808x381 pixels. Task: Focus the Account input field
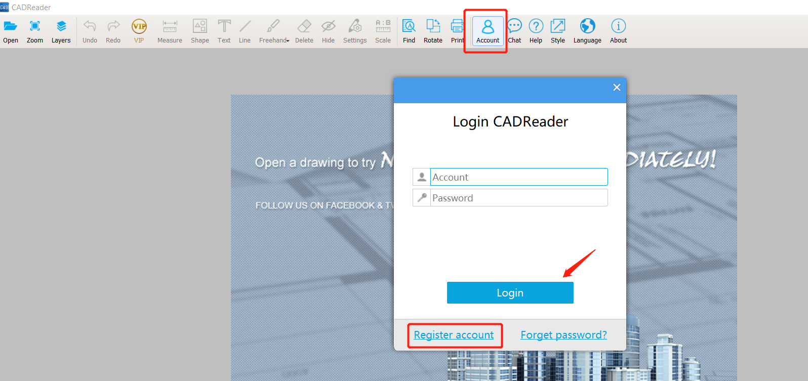(x=519, y=177)
